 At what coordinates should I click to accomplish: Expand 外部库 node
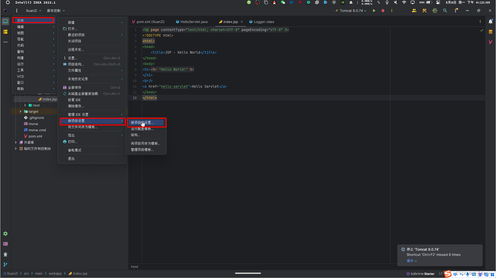[x=16, y=142]
